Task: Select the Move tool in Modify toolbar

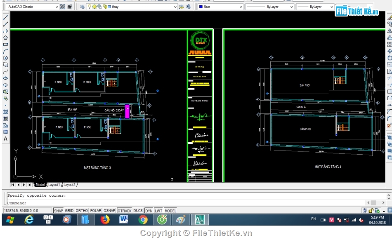Action: [390, 51]
